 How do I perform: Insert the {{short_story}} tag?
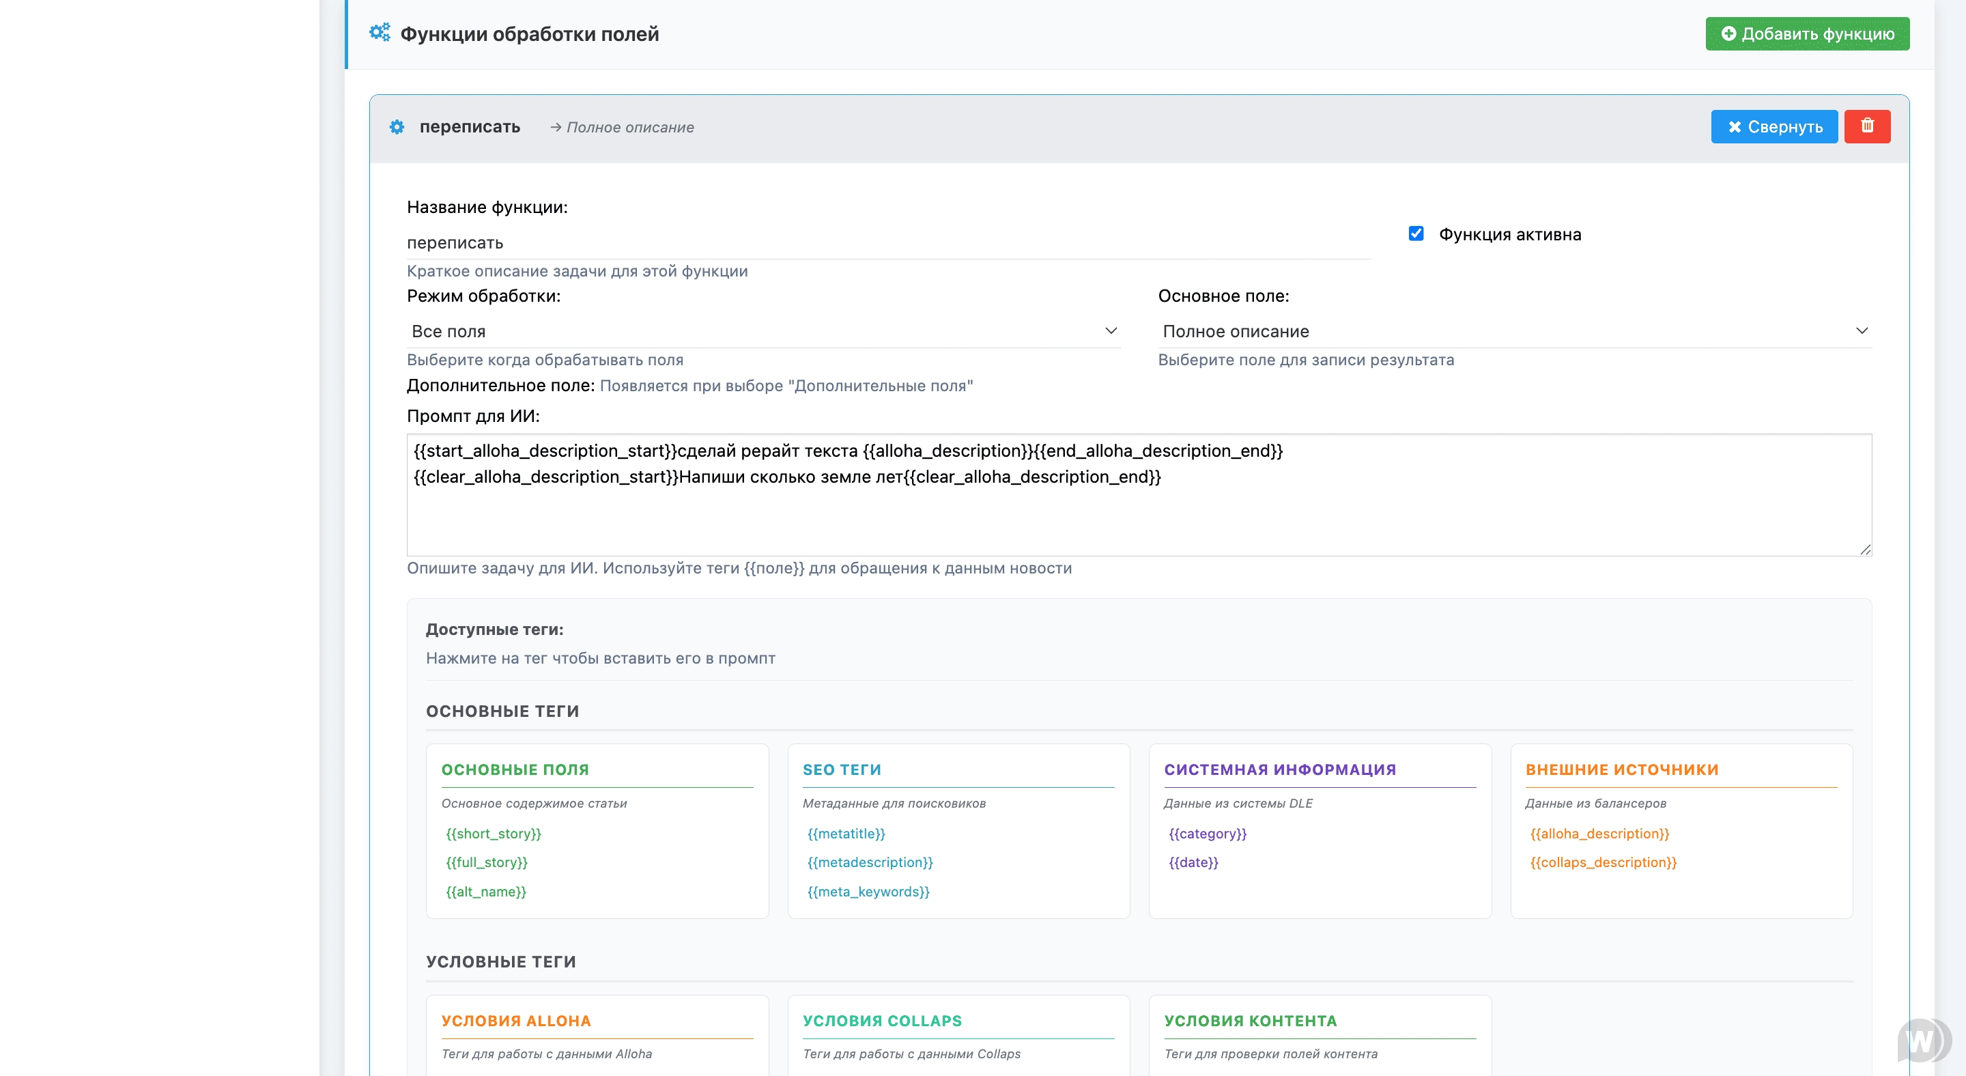[x=493, y=834]
